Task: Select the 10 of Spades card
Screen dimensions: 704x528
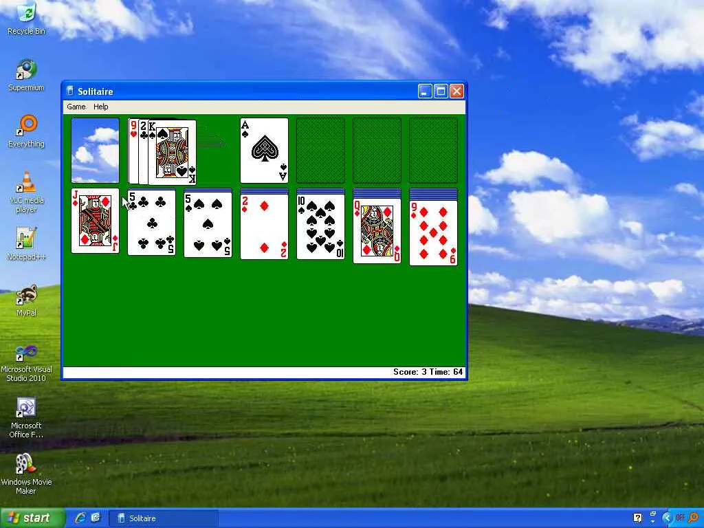Action: [x=320, y=227]
